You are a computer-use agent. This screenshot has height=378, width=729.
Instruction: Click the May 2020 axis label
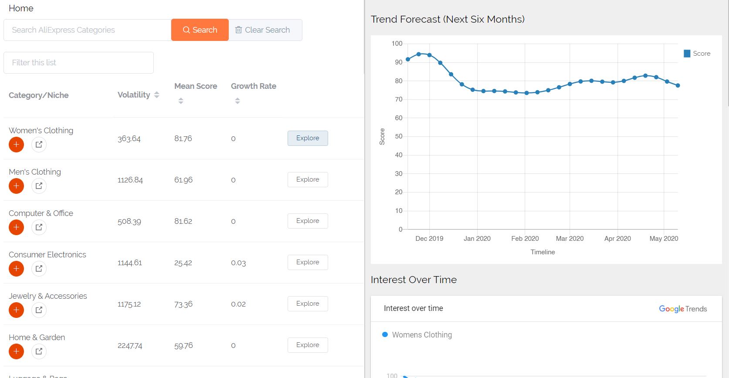(664, 239)
